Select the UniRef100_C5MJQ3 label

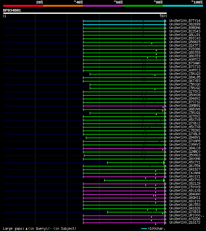click(x=185, y=74)
